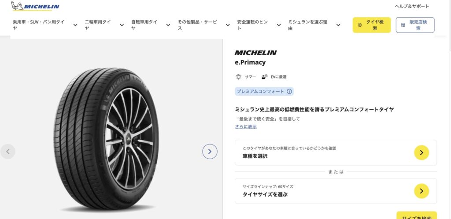Click yellow arrow for 車種を選択
Image resolution: width=451 pixels, height=219 pixels.
point(421,152)
